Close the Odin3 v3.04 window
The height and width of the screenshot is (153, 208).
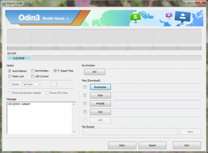point(201,3)
